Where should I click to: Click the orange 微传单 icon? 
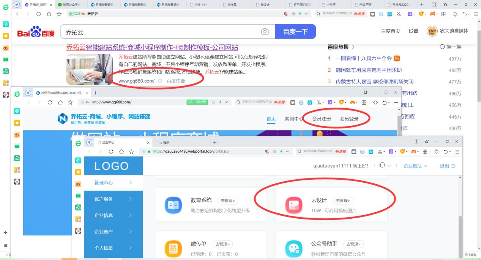(173, 248)
